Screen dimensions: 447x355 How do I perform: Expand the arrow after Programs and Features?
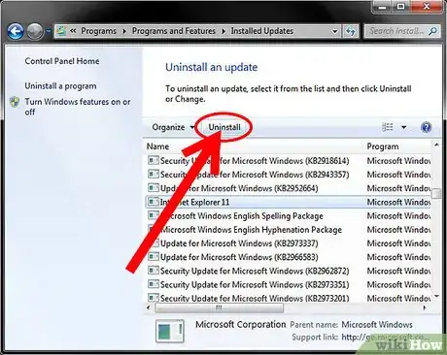point(223,31)
